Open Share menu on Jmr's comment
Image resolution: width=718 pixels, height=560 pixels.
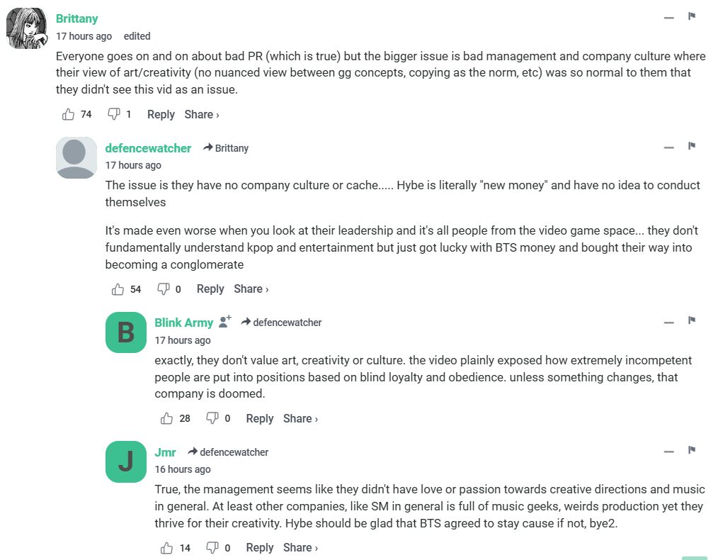pos(300,547)
